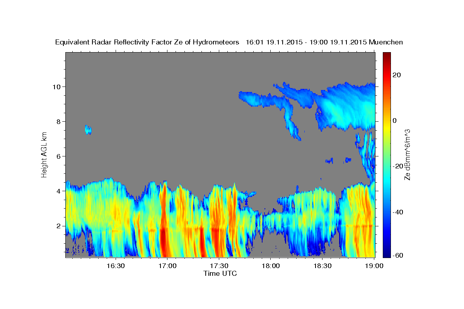Image resolution: width=464 pixels, height=309 pixels.
Task: Click the '18:00' time tick label
Action: pyautogui.click(x=271, y=266)
